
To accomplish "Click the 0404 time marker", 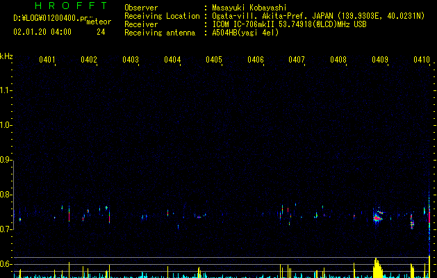I will pyautogui.click(x=172, y=60).
